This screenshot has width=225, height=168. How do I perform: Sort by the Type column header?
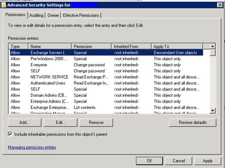pyautogui.click(x=19, y=46)
